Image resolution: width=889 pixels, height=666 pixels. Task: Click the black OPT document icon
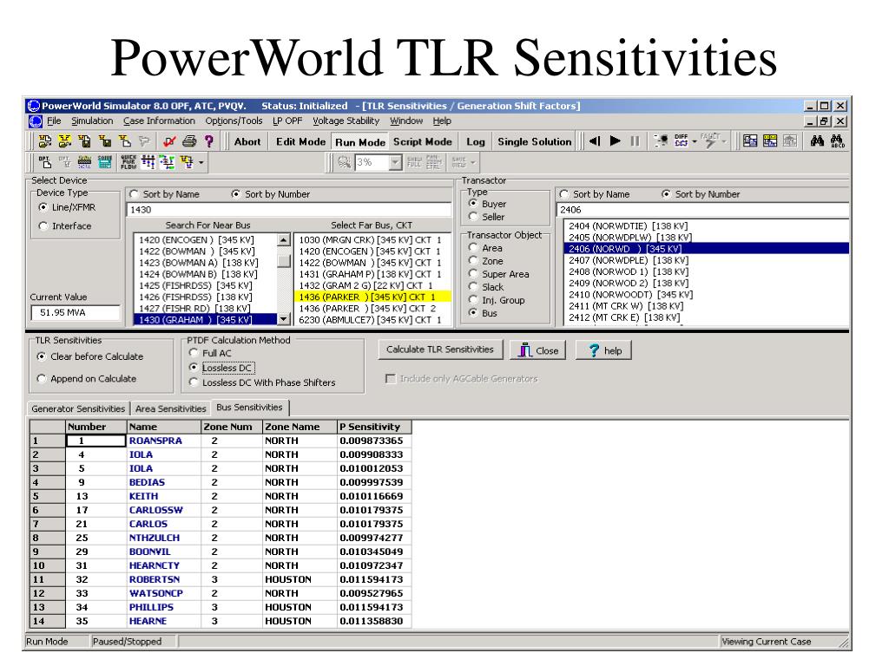pyautogui.click(x=45, y=162)
